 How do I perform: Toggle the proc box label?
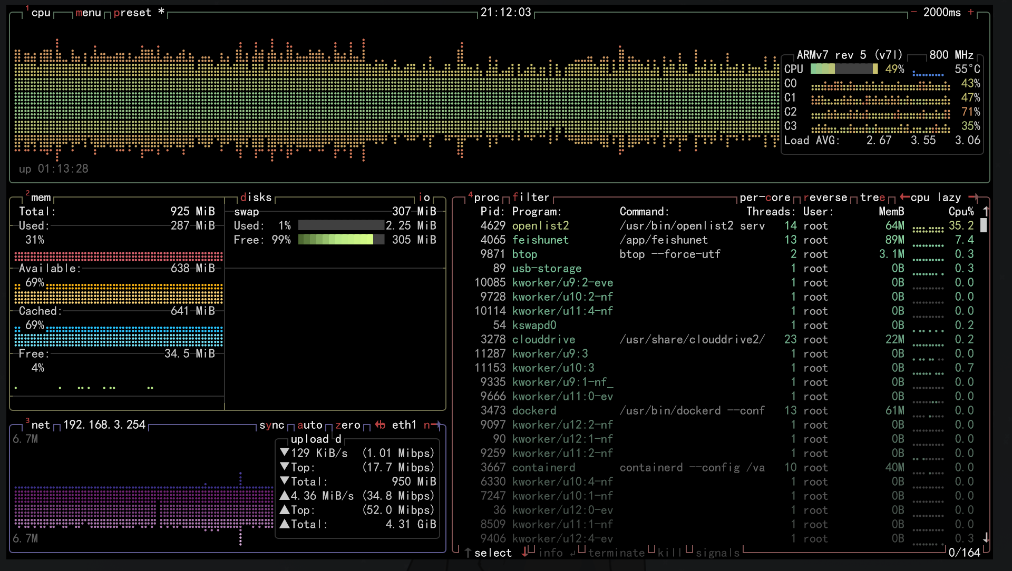pyautogui.click(x=486, y=198)
